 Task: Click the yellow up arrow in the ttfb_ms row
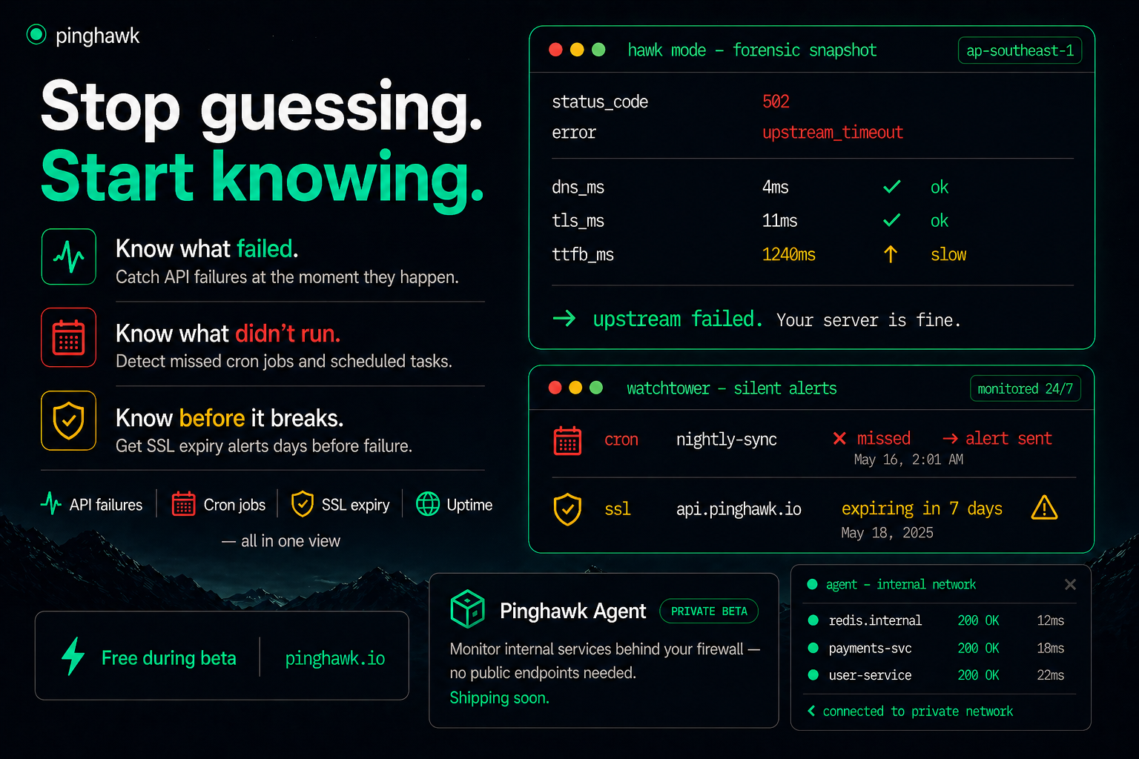pyautogui.click(x=891, y=254)
